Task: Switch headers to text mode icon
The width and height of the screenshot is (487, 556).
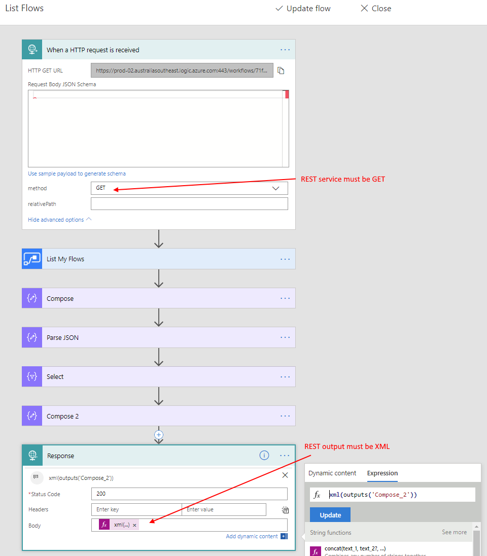Action: 285,510
